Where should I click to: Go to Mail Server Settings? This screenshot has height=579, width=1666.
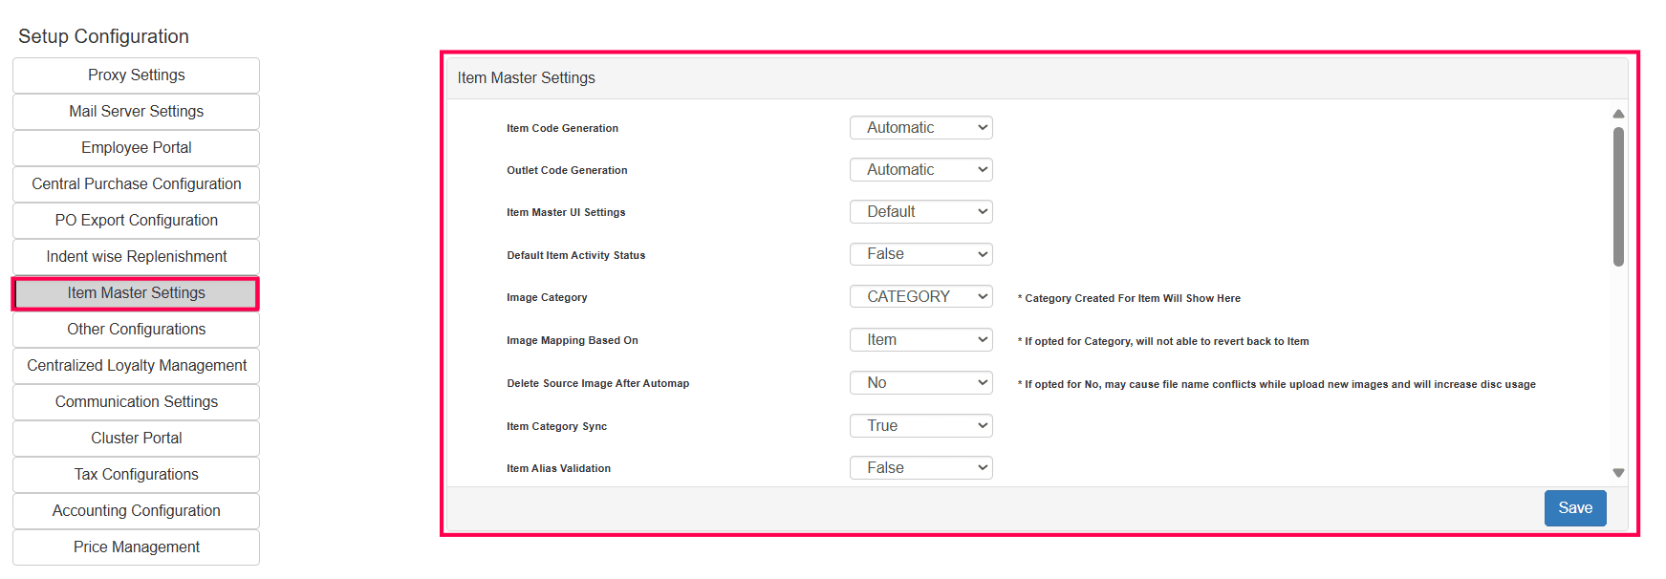(x=136, y=112)
